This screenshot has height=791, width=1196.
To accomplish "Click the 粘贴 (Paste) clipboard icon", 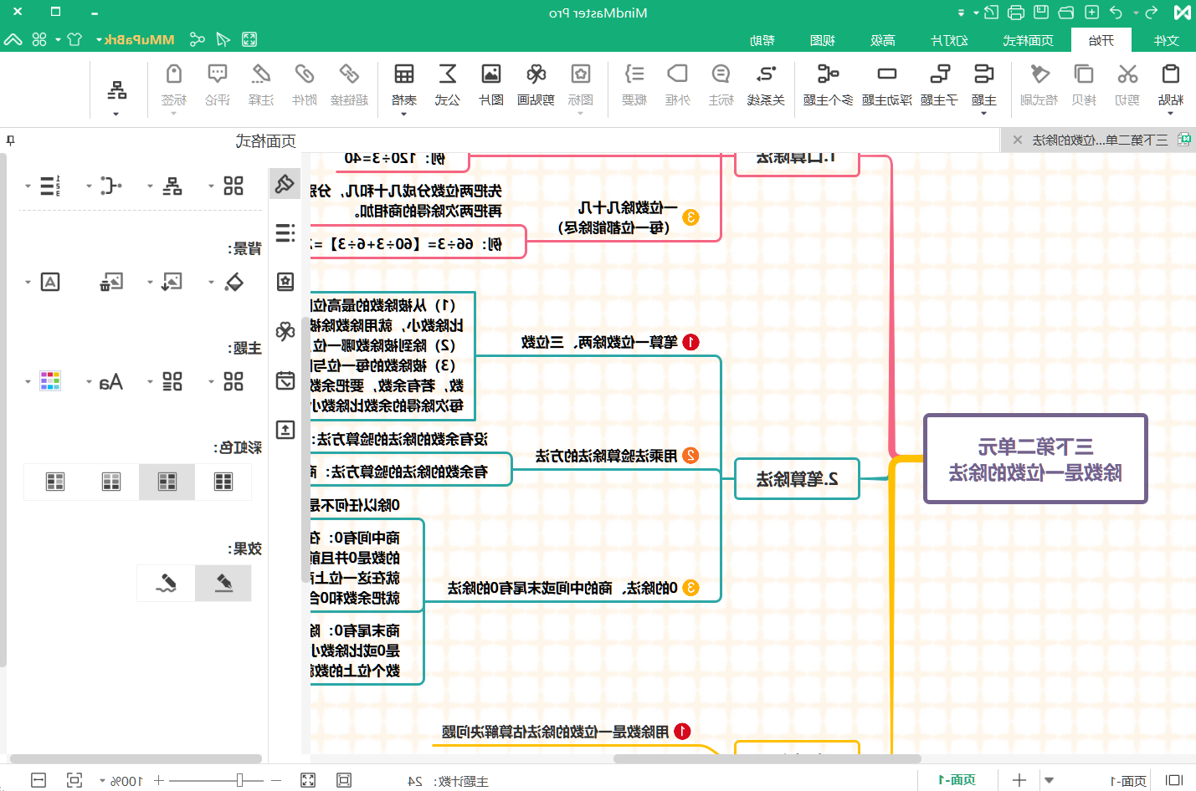I will [x=1170, y=74].
